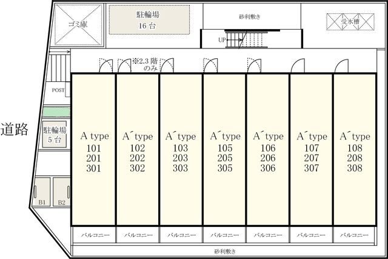Click the ゴミ庫 garbage storage box
This screenshot has height=259, width=388.
click(78, 25)
